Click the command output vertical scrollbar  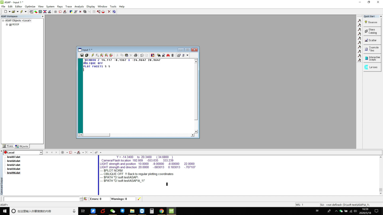pos(380,175)
